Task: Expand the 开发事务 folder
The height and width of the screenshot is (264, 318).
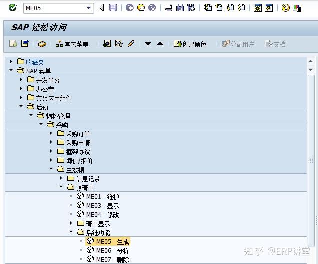Action: click(x=21, y=79)
